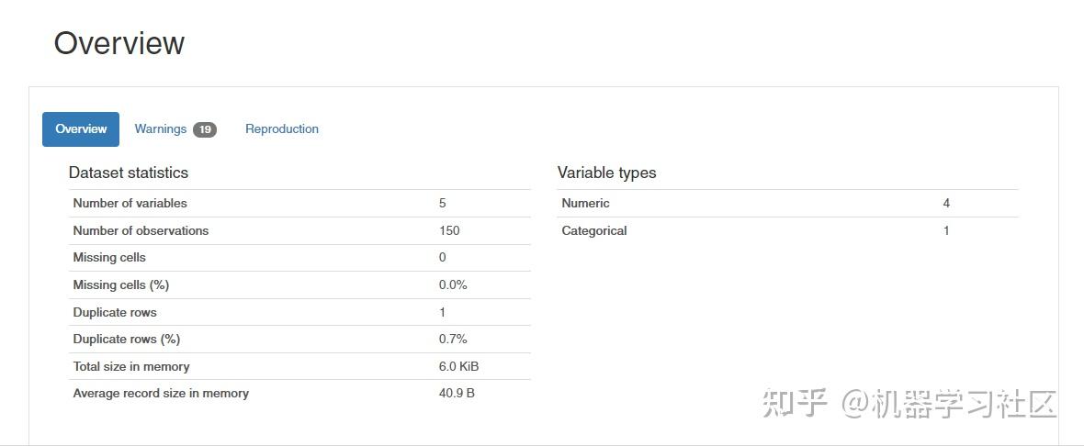
Task: Click the Zhihu watermark text
Action: tap(909, 404)
